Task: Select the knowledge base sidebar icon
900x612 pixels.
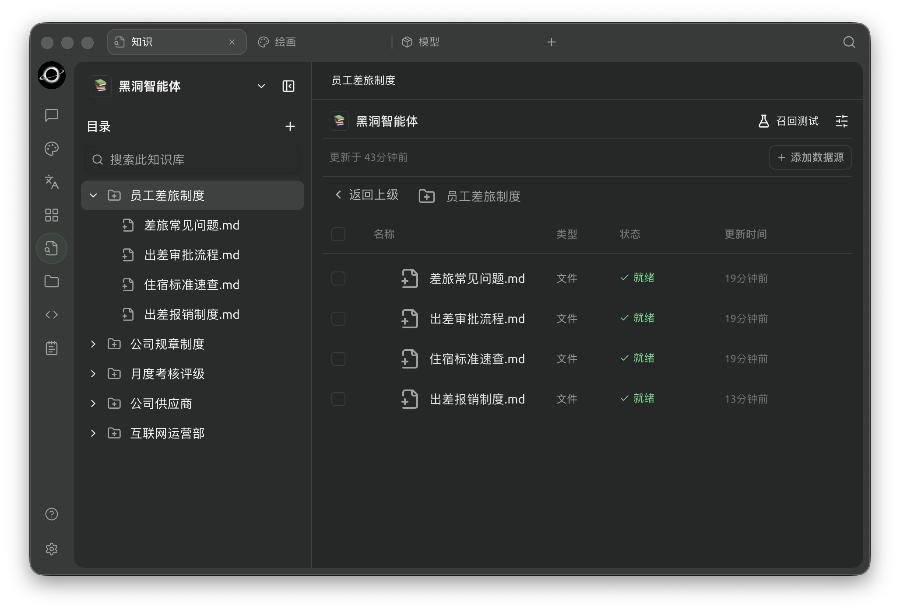Action: click(52, 248)
